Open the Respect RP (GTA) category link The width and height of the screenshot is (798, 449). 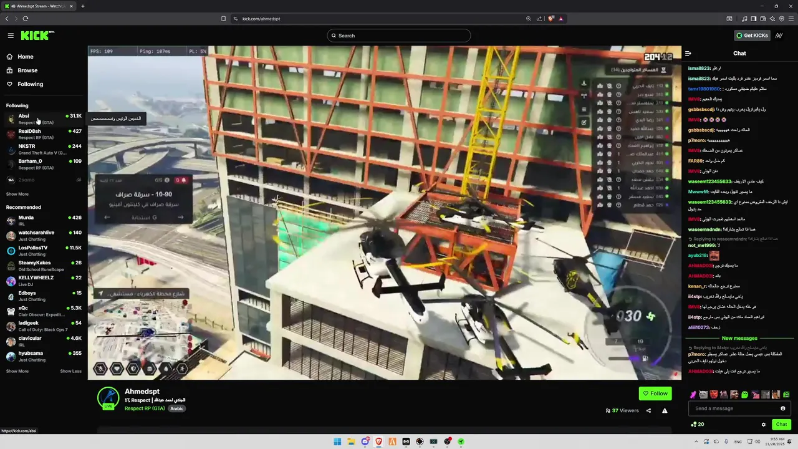pyautogui.click(x=145, y=408)
